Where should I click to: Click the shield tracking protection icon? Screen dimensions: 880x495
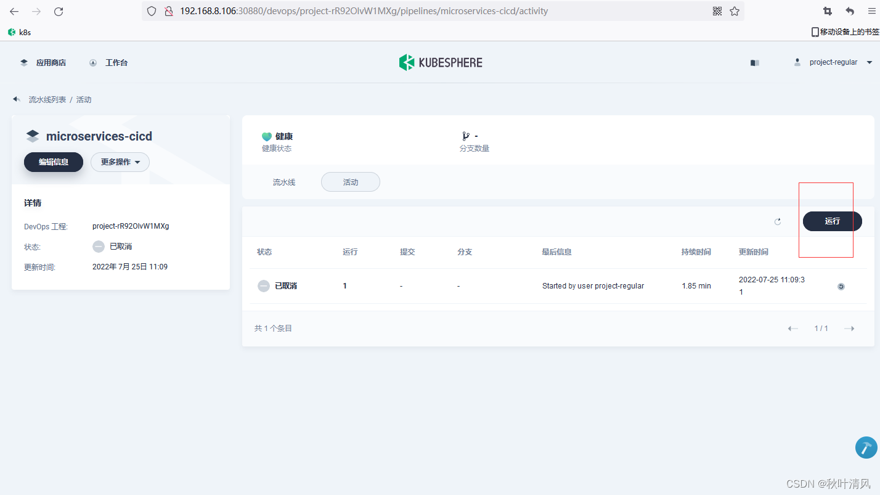point(152,11)
